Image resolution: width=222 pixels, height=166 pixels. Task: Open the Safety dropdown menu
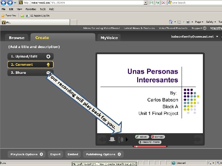[211, 22]
